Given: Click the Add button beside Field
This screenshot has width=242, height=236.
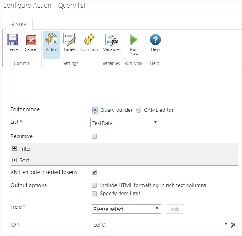Looking at the screenshot, I should coord(175,209).
